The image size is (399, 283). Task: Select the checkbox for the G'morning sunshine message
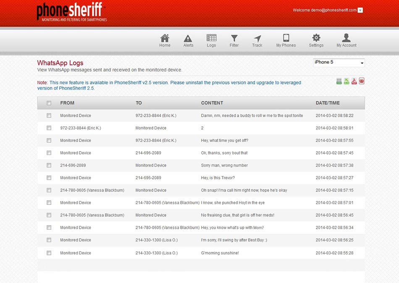49,253
